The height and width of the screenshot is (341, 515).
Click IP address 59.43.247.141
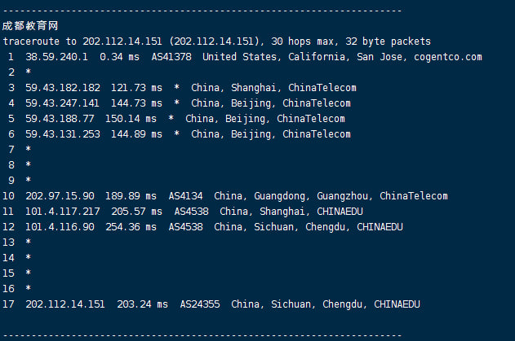(x=62, y=103)
